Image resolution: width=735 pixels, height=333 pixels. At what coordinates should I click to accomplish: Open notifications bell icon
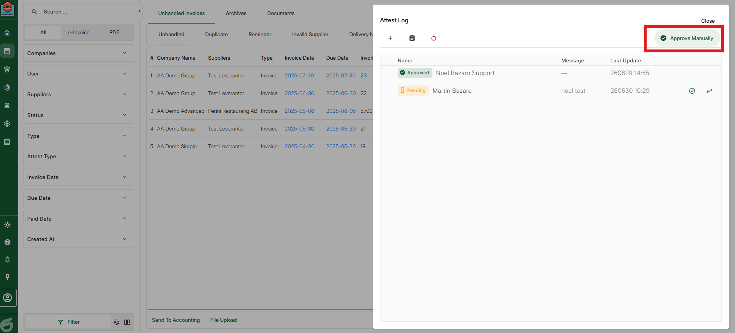pos(7,259)
